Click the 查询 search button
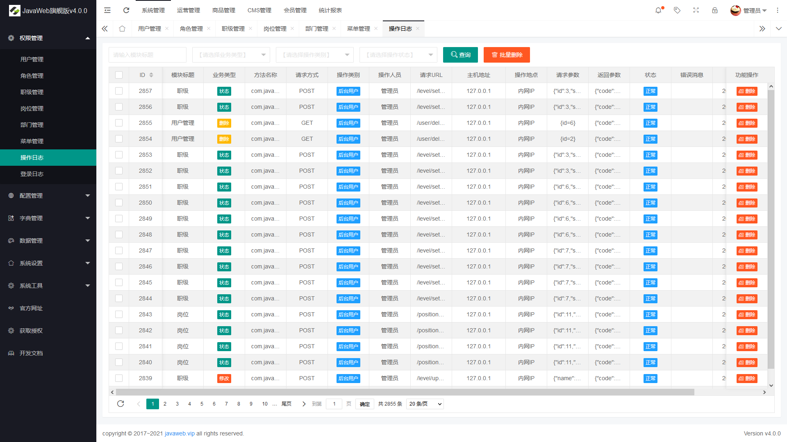The image size is (787, 442). pos(460,55)
